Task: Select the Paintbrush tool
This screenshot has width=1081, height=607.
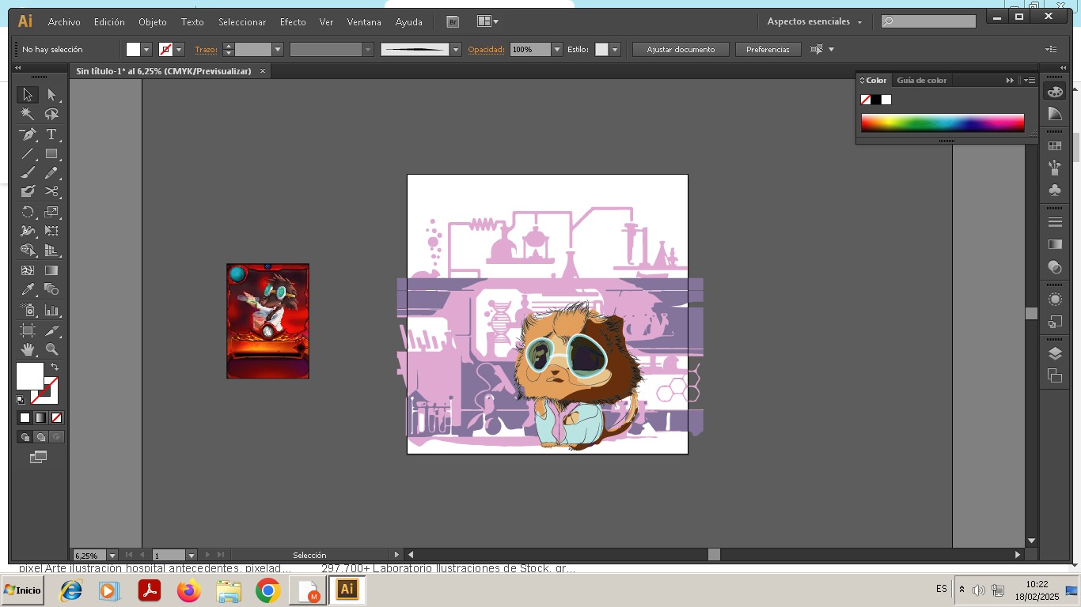Action: (x=28, y=172)
